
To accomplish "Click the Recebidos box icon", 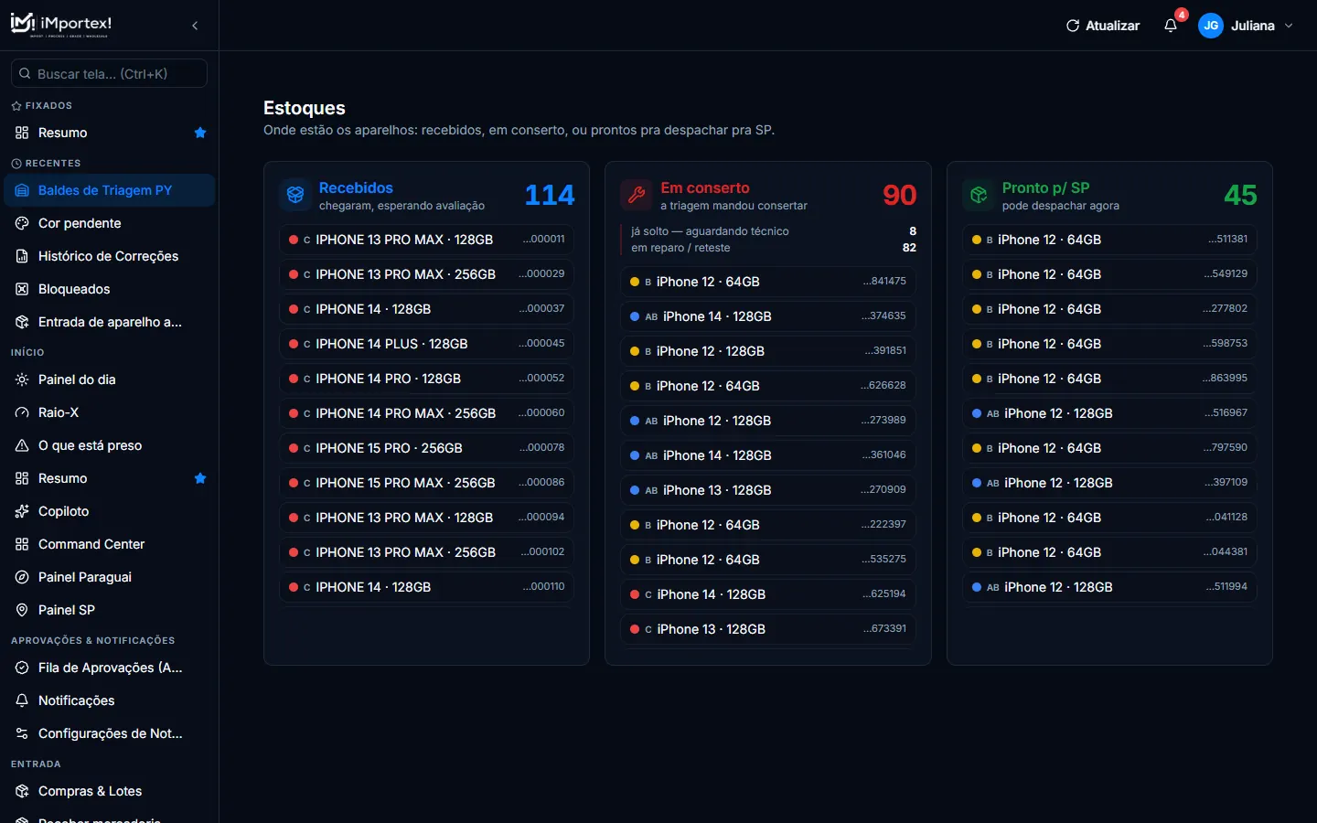I will pyautogui.click(x=295, y=195).
